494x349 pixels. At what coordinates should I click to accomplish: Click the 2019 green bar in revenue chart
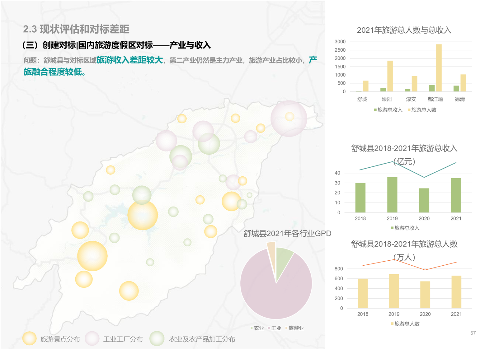[x=392, y=195]
